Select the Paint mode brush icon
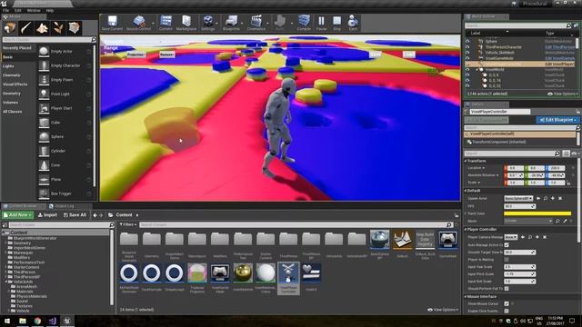Image resolution: width=582 pixels, height=327 pixels. tap(26, 28)
